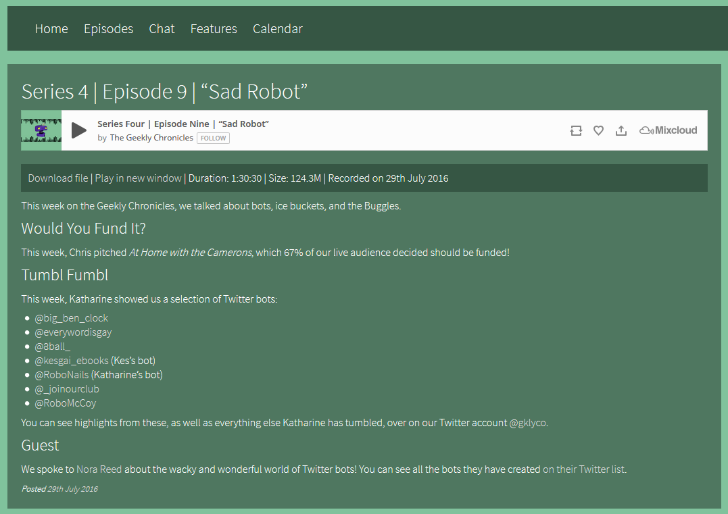This screenshot has width=728, height=514.
Task: Click 'Recorded on 29th July 2016' text
Action: tap(388, 178)
